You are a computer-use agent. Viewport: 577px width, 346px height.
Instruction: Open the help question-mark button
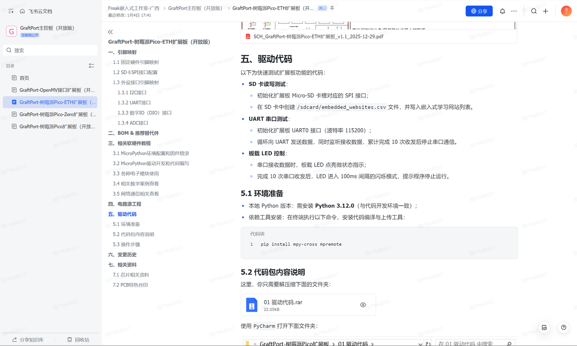point(563,328)
